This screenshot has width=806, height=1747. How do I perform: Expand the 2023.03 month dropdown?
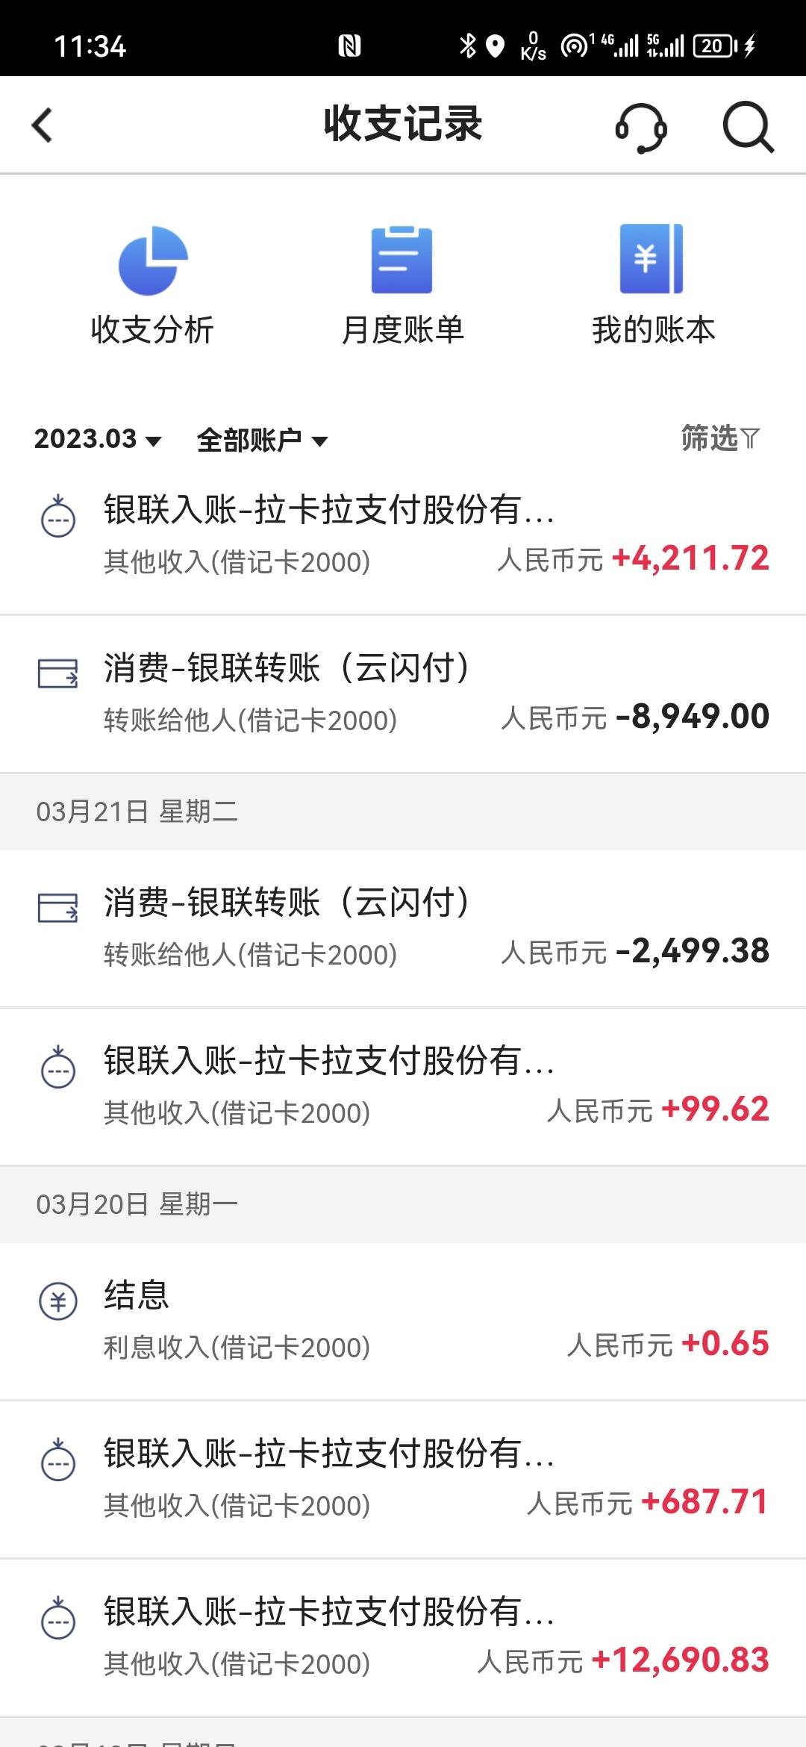pyautogui.click(x=98, y=439)
